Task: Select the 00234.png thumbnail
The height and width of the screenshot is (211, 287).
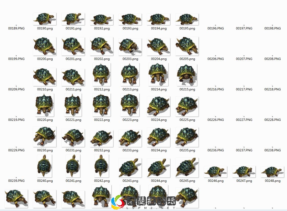Action: [x=159, y=137]
